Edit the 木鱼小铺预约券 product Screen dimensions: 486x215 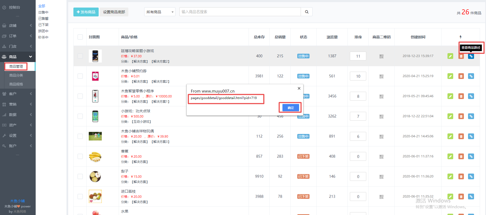click(450, 76)
